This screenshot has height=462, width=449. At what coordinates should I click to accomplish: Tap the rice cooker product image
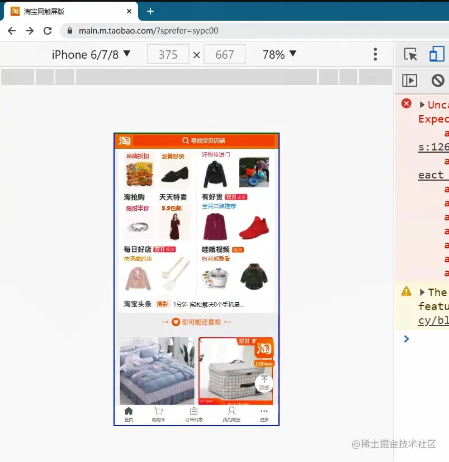pos(215,277)
